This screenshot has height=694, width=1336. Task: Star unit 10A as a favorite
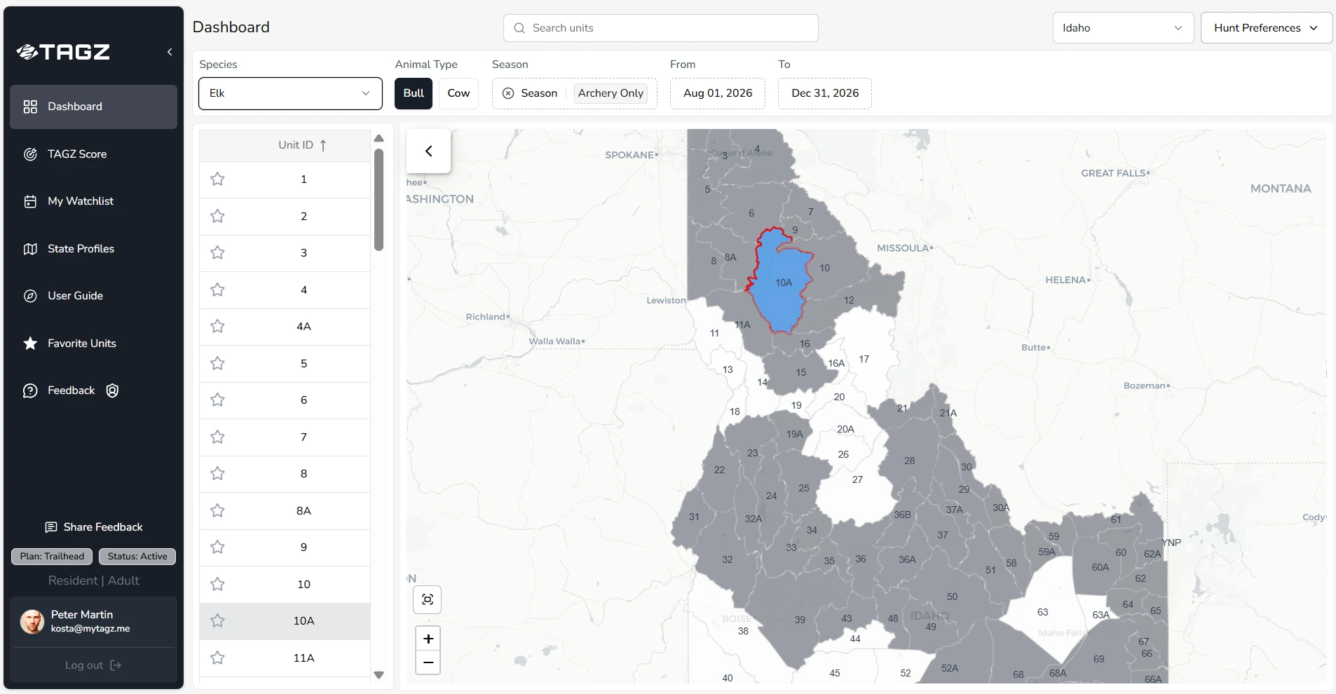point(217,621)
